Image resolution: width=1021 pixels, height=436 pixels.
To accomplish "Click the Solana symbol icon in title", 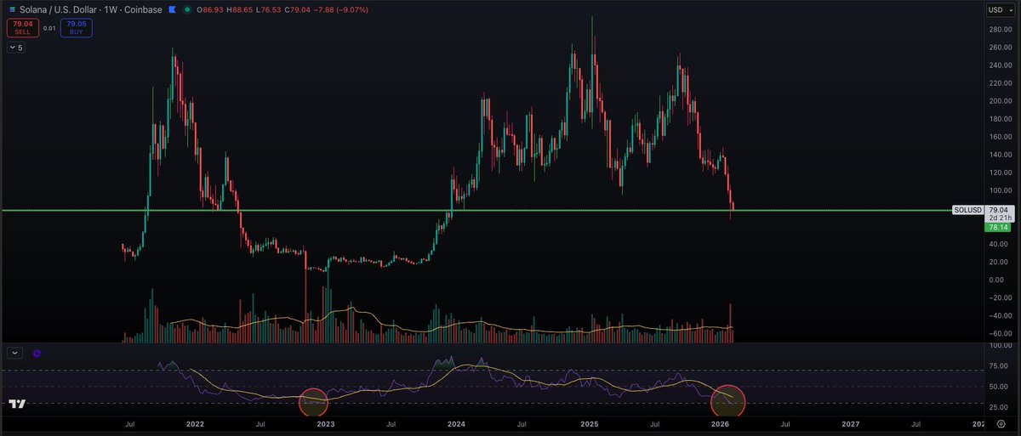I will point(11,8).
